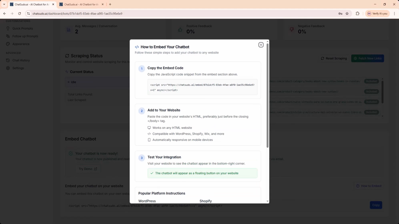This screenshot has width=399, height=224.
Task: Close the second ChatSudo.ai browser tab
Action: coord(103,4)
